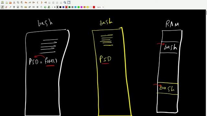This screenshot has width=207, height=116.
Task: Open an existing file
Action: click(10, 2)
